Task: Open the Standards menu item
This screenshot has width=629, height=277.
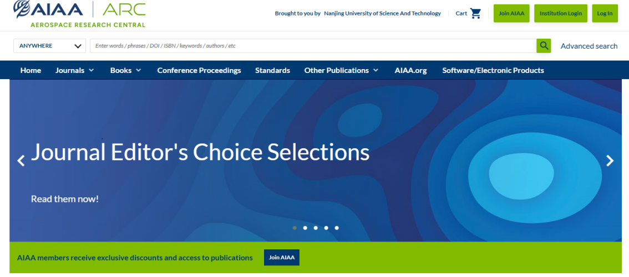Action: pos(272,70)
